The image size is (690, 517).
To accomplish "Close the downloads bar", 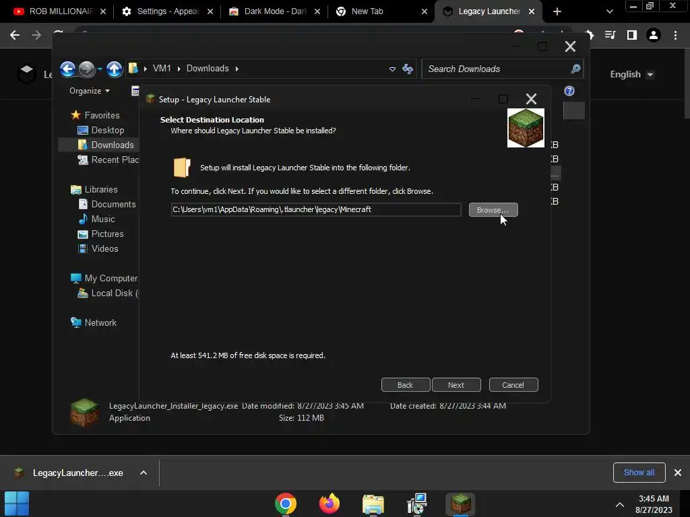I will [x=678, y=473].
